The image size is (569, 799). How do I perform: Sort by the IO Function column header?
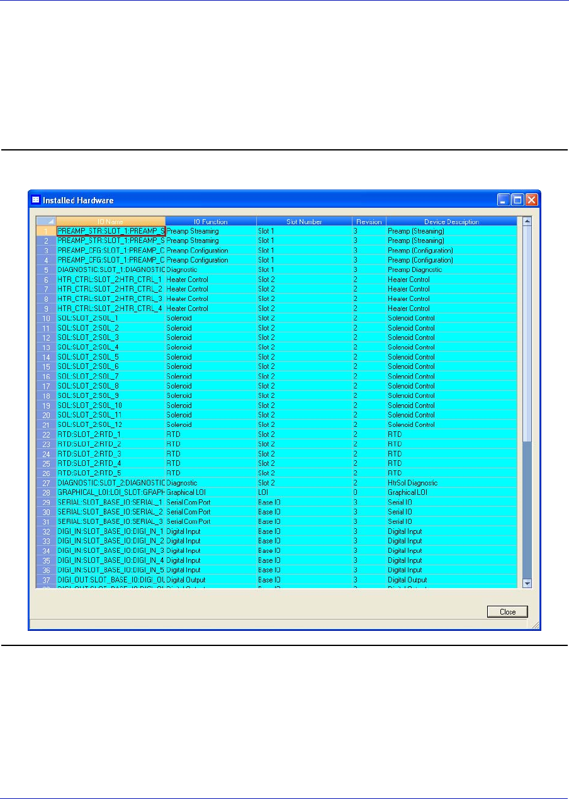pyautogui.click(x=211, y=222)
